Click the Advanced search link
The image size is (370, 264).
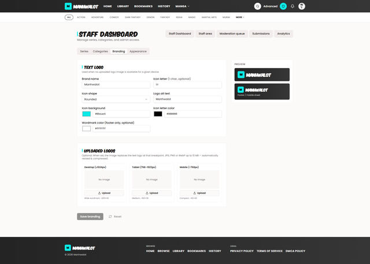tap(270, 6)
